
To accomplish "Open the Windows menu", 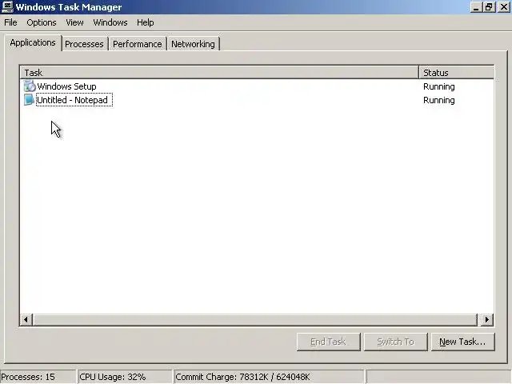I will 110,22.
